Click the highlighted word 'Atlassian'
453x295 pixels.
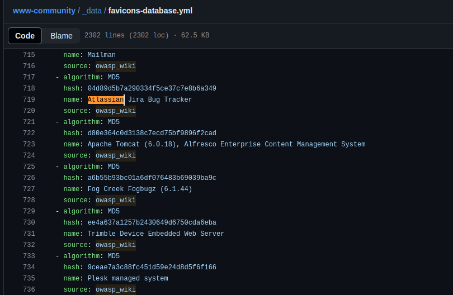click(x=106, y=99)
